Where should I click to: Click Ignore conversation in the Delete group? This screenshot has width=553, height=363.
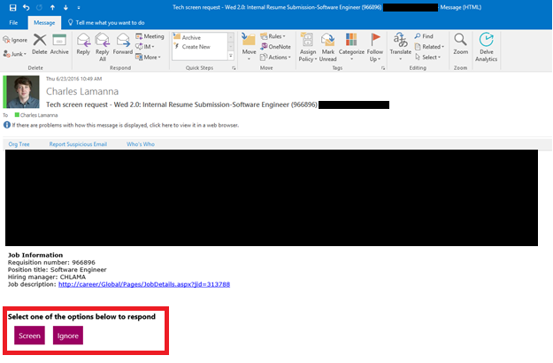pos(15,40)
